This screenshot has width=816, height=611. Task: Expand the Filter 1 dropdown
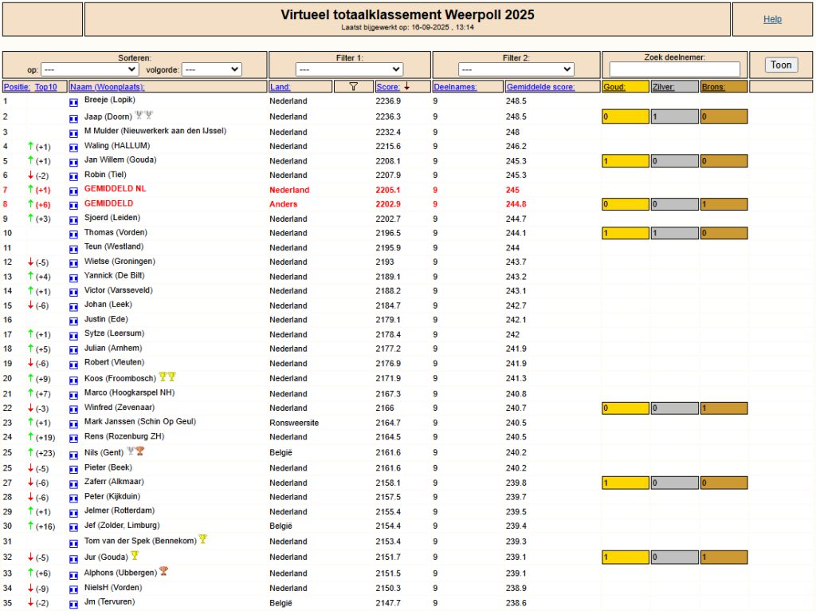pyautogui.click(x=349, y=69)
